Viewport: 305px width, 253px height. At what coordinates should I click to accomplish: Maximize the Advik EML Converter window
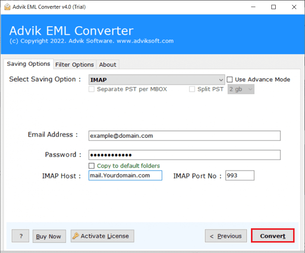[x=273, y=7]
